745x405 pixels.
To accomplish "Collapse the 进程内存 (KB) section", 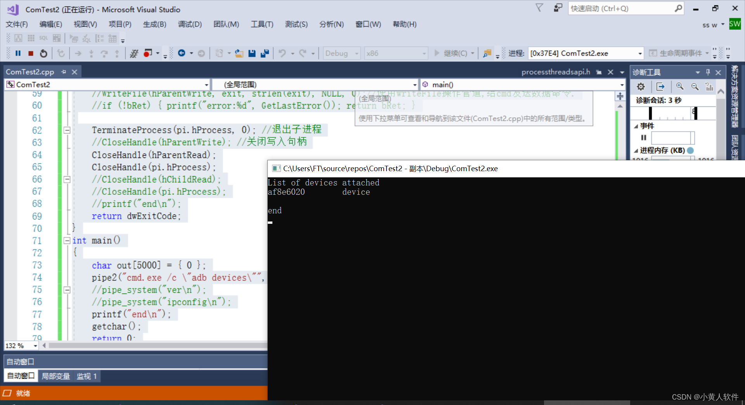I will [636, 151].
